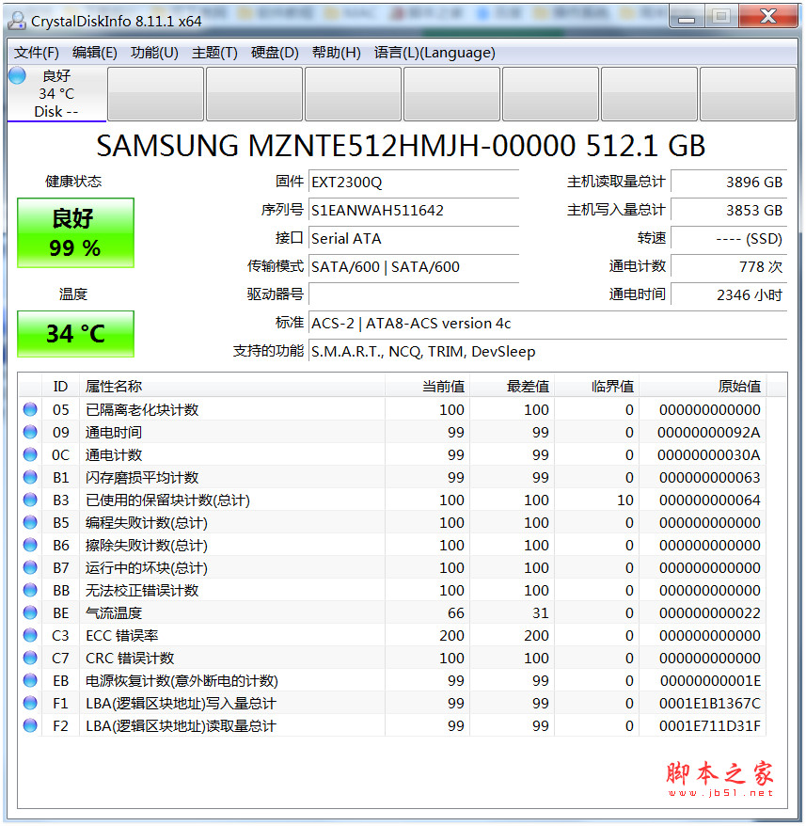
Task: Click the CrystalDiskInfo title bar app icon
Action: 17,21
